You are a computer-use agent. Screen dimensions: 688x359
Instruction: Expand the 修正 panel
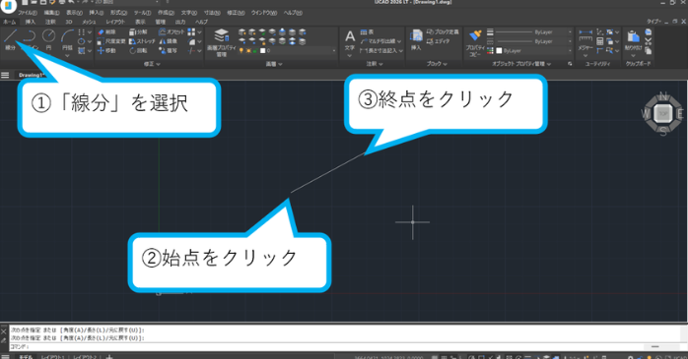(x=152, y=64)
